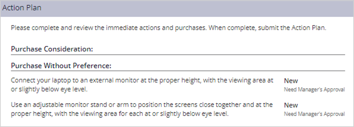Click the New status of the monitor stand item
354x127 pixels.
pos(291,105)
